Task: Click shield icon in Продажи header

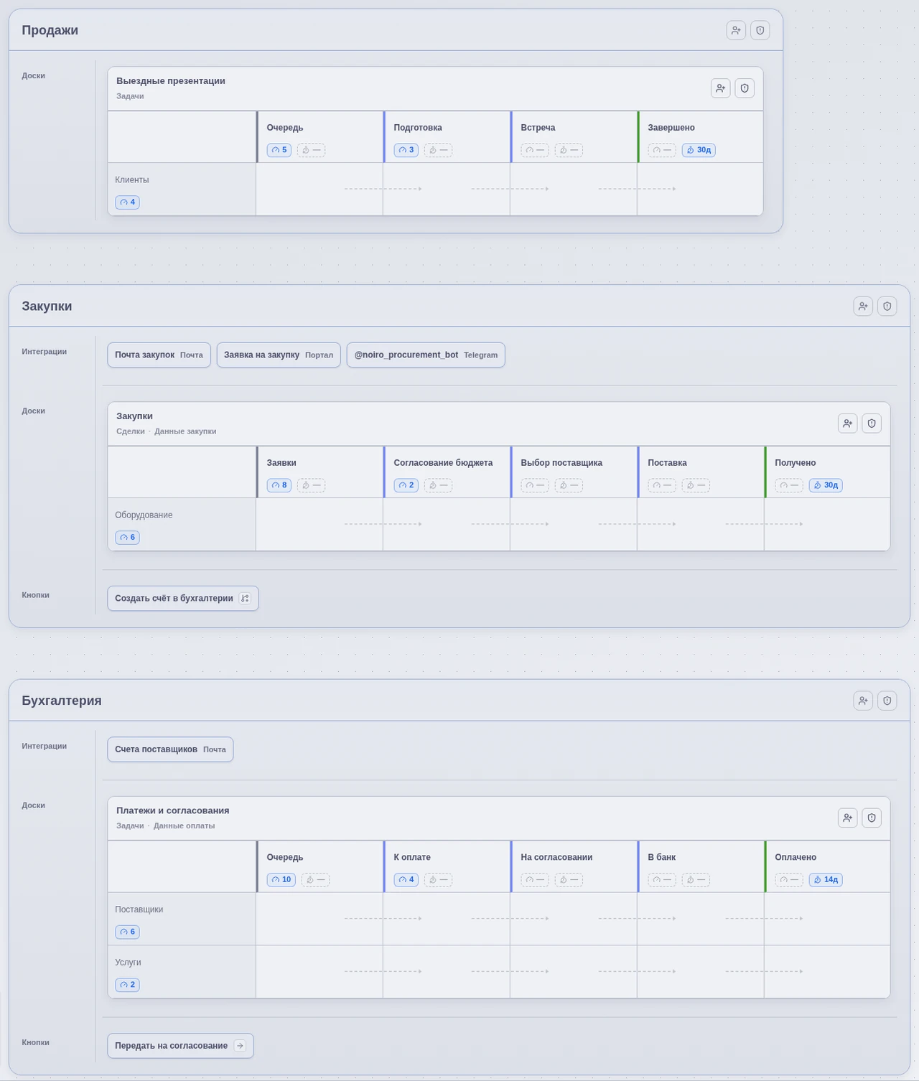Action: 760,30
